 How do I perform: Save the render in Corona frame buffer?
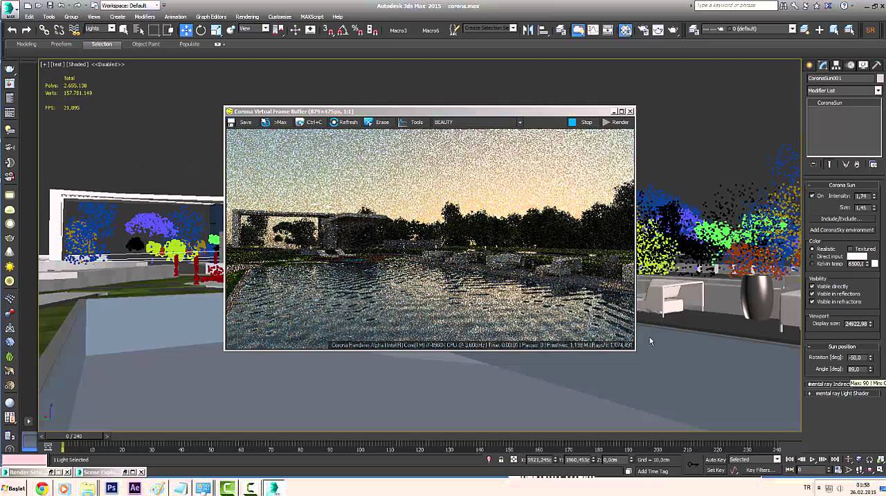[241, 122]
